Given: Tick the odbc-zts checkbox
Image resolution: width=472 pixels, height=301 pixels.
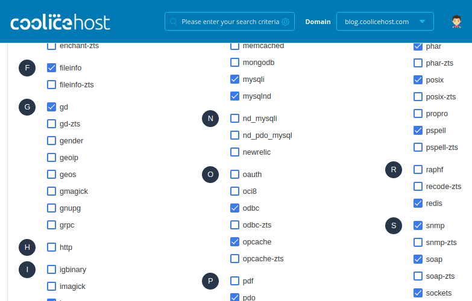Looking at the screenshot, I should point(235,225).
